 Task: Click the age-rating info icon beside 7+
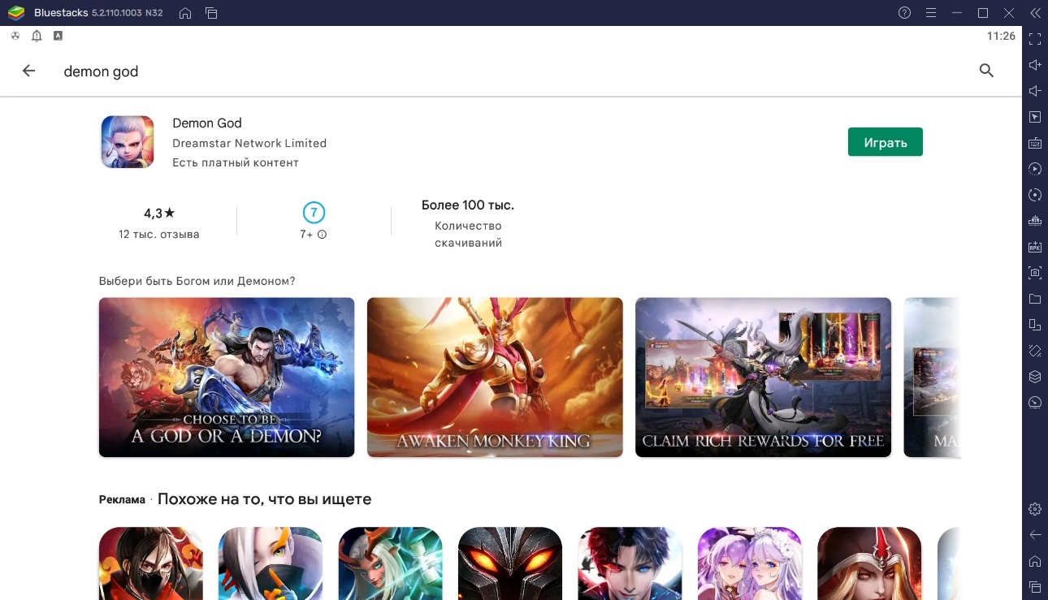click(x=322, y=235)
